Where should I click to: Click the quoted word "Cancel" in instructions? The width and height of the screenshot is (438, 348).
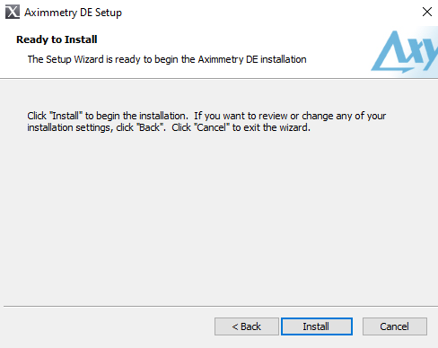(212, 127)
